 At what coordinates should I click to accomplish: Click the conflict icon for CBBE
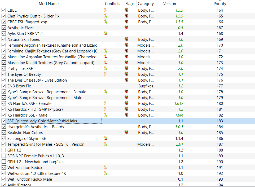click(x=105, y=10)
